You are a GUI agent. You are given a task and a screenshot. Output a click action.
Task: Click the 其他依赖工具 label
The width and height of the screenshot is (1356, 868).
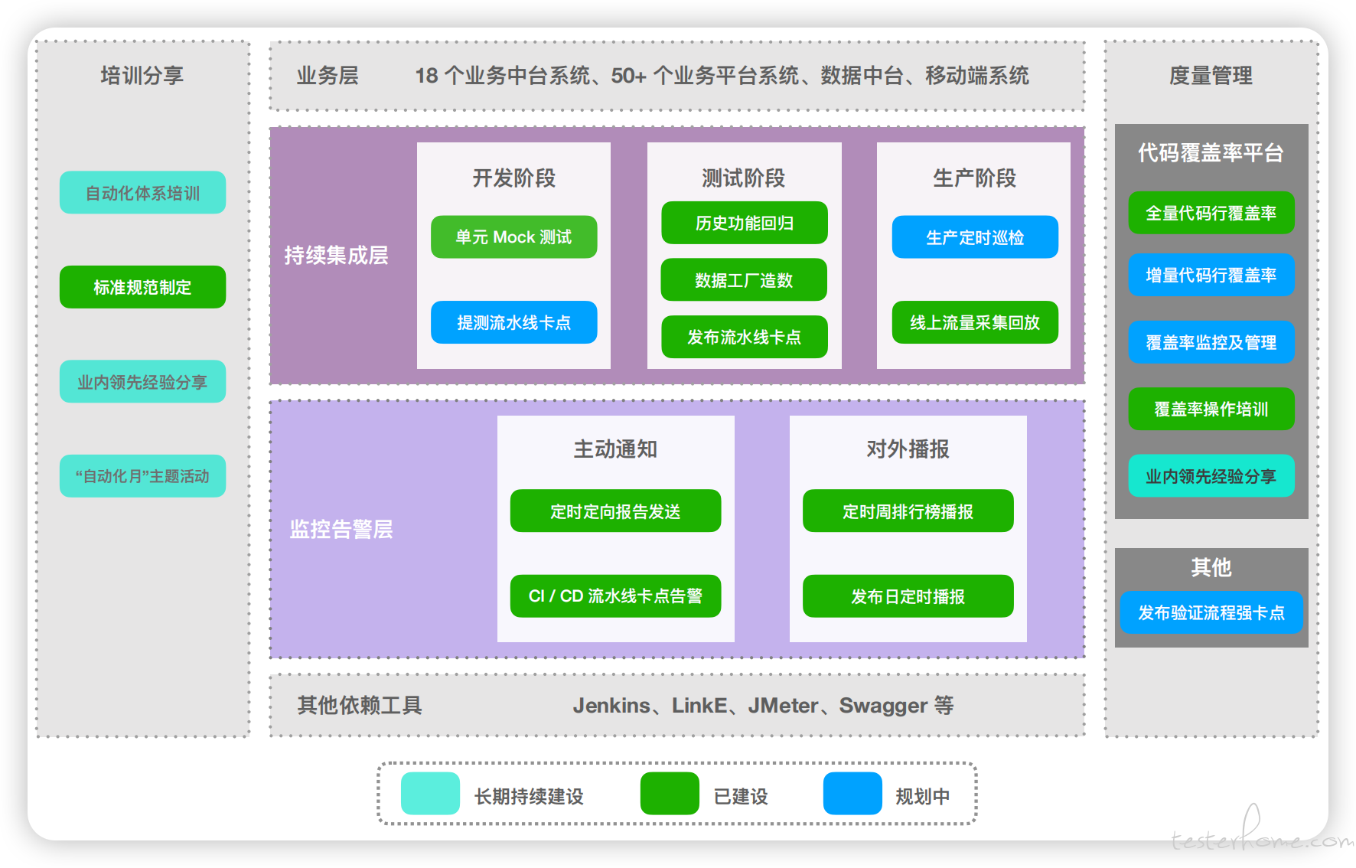[360, 705]
